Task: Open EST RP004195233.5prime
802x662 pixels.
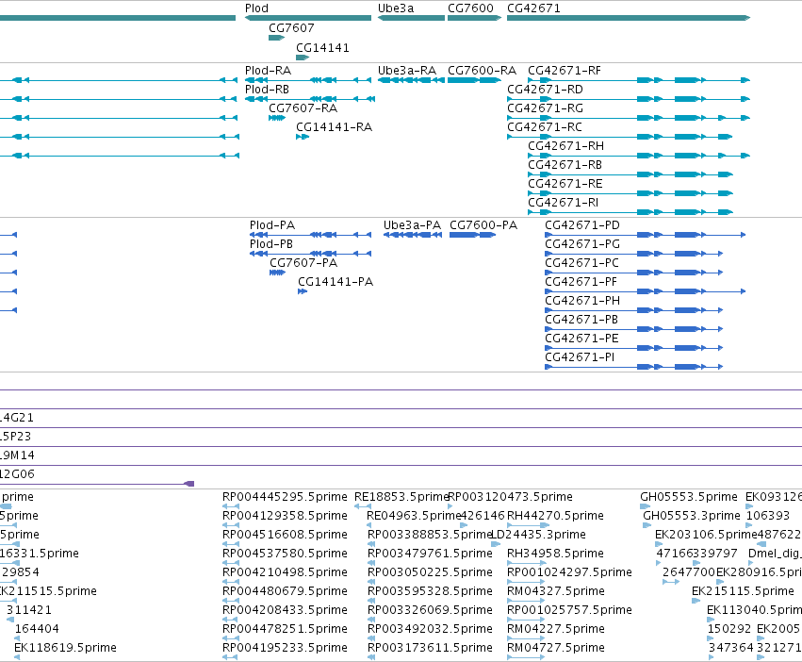Action: [x=285, y=648]
